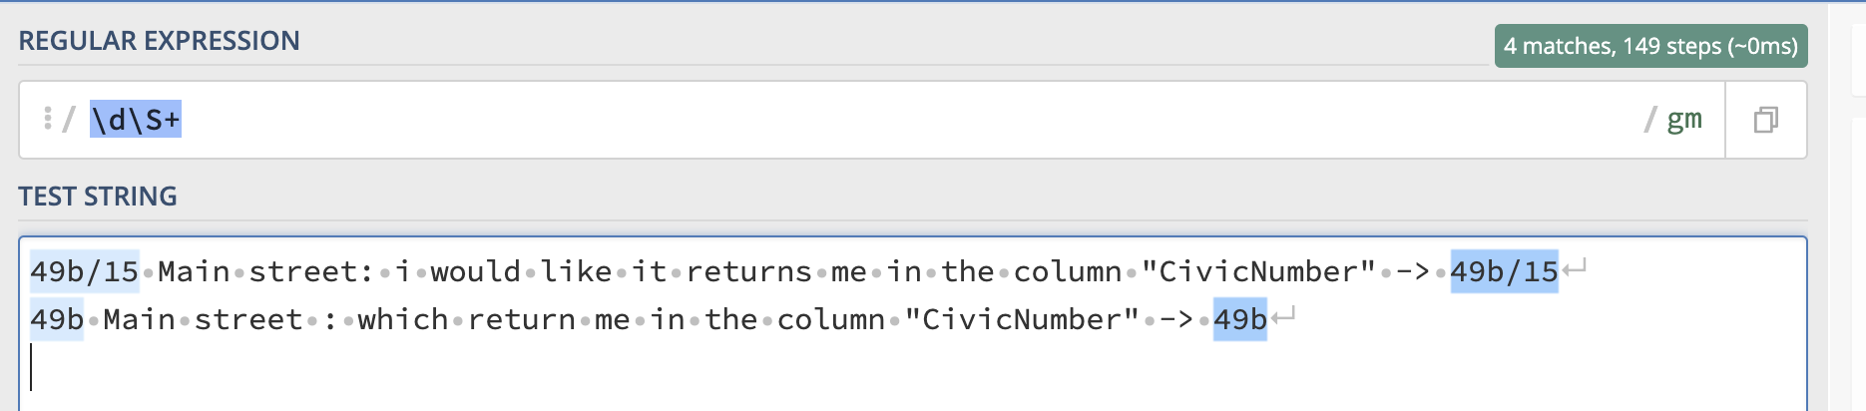Open the delimiter options dots menu
This screenshot has height=411, width=1866.
(x=47, y=120)
